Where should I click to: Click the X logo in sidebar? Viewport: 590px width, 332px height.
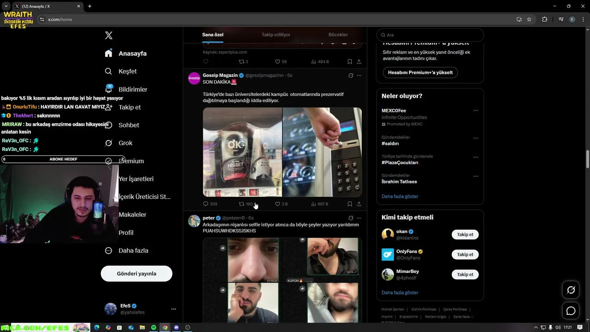tap(109, 36)
